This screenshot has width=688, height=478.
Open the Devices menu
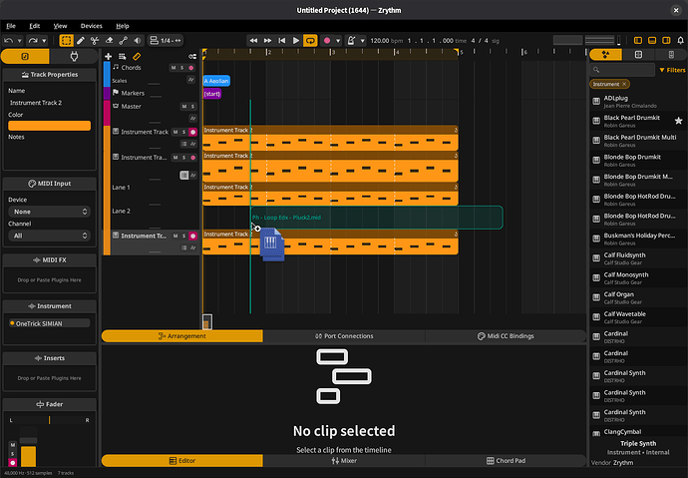pos(92,26)
